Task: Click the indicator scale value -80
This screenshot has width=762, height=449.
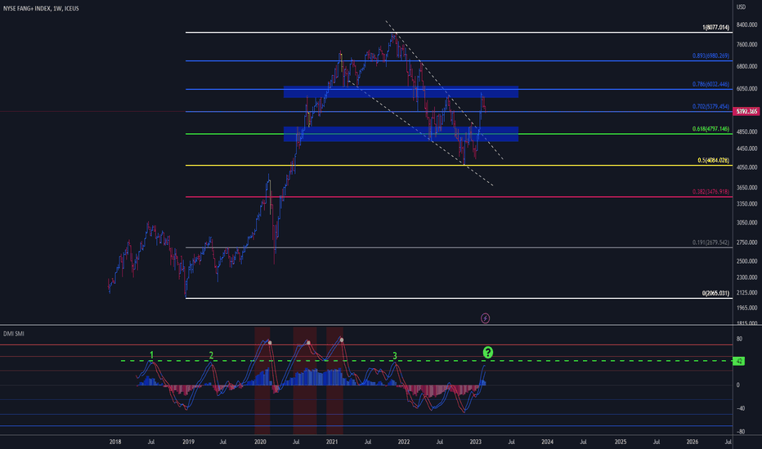Action: [741, 432]
